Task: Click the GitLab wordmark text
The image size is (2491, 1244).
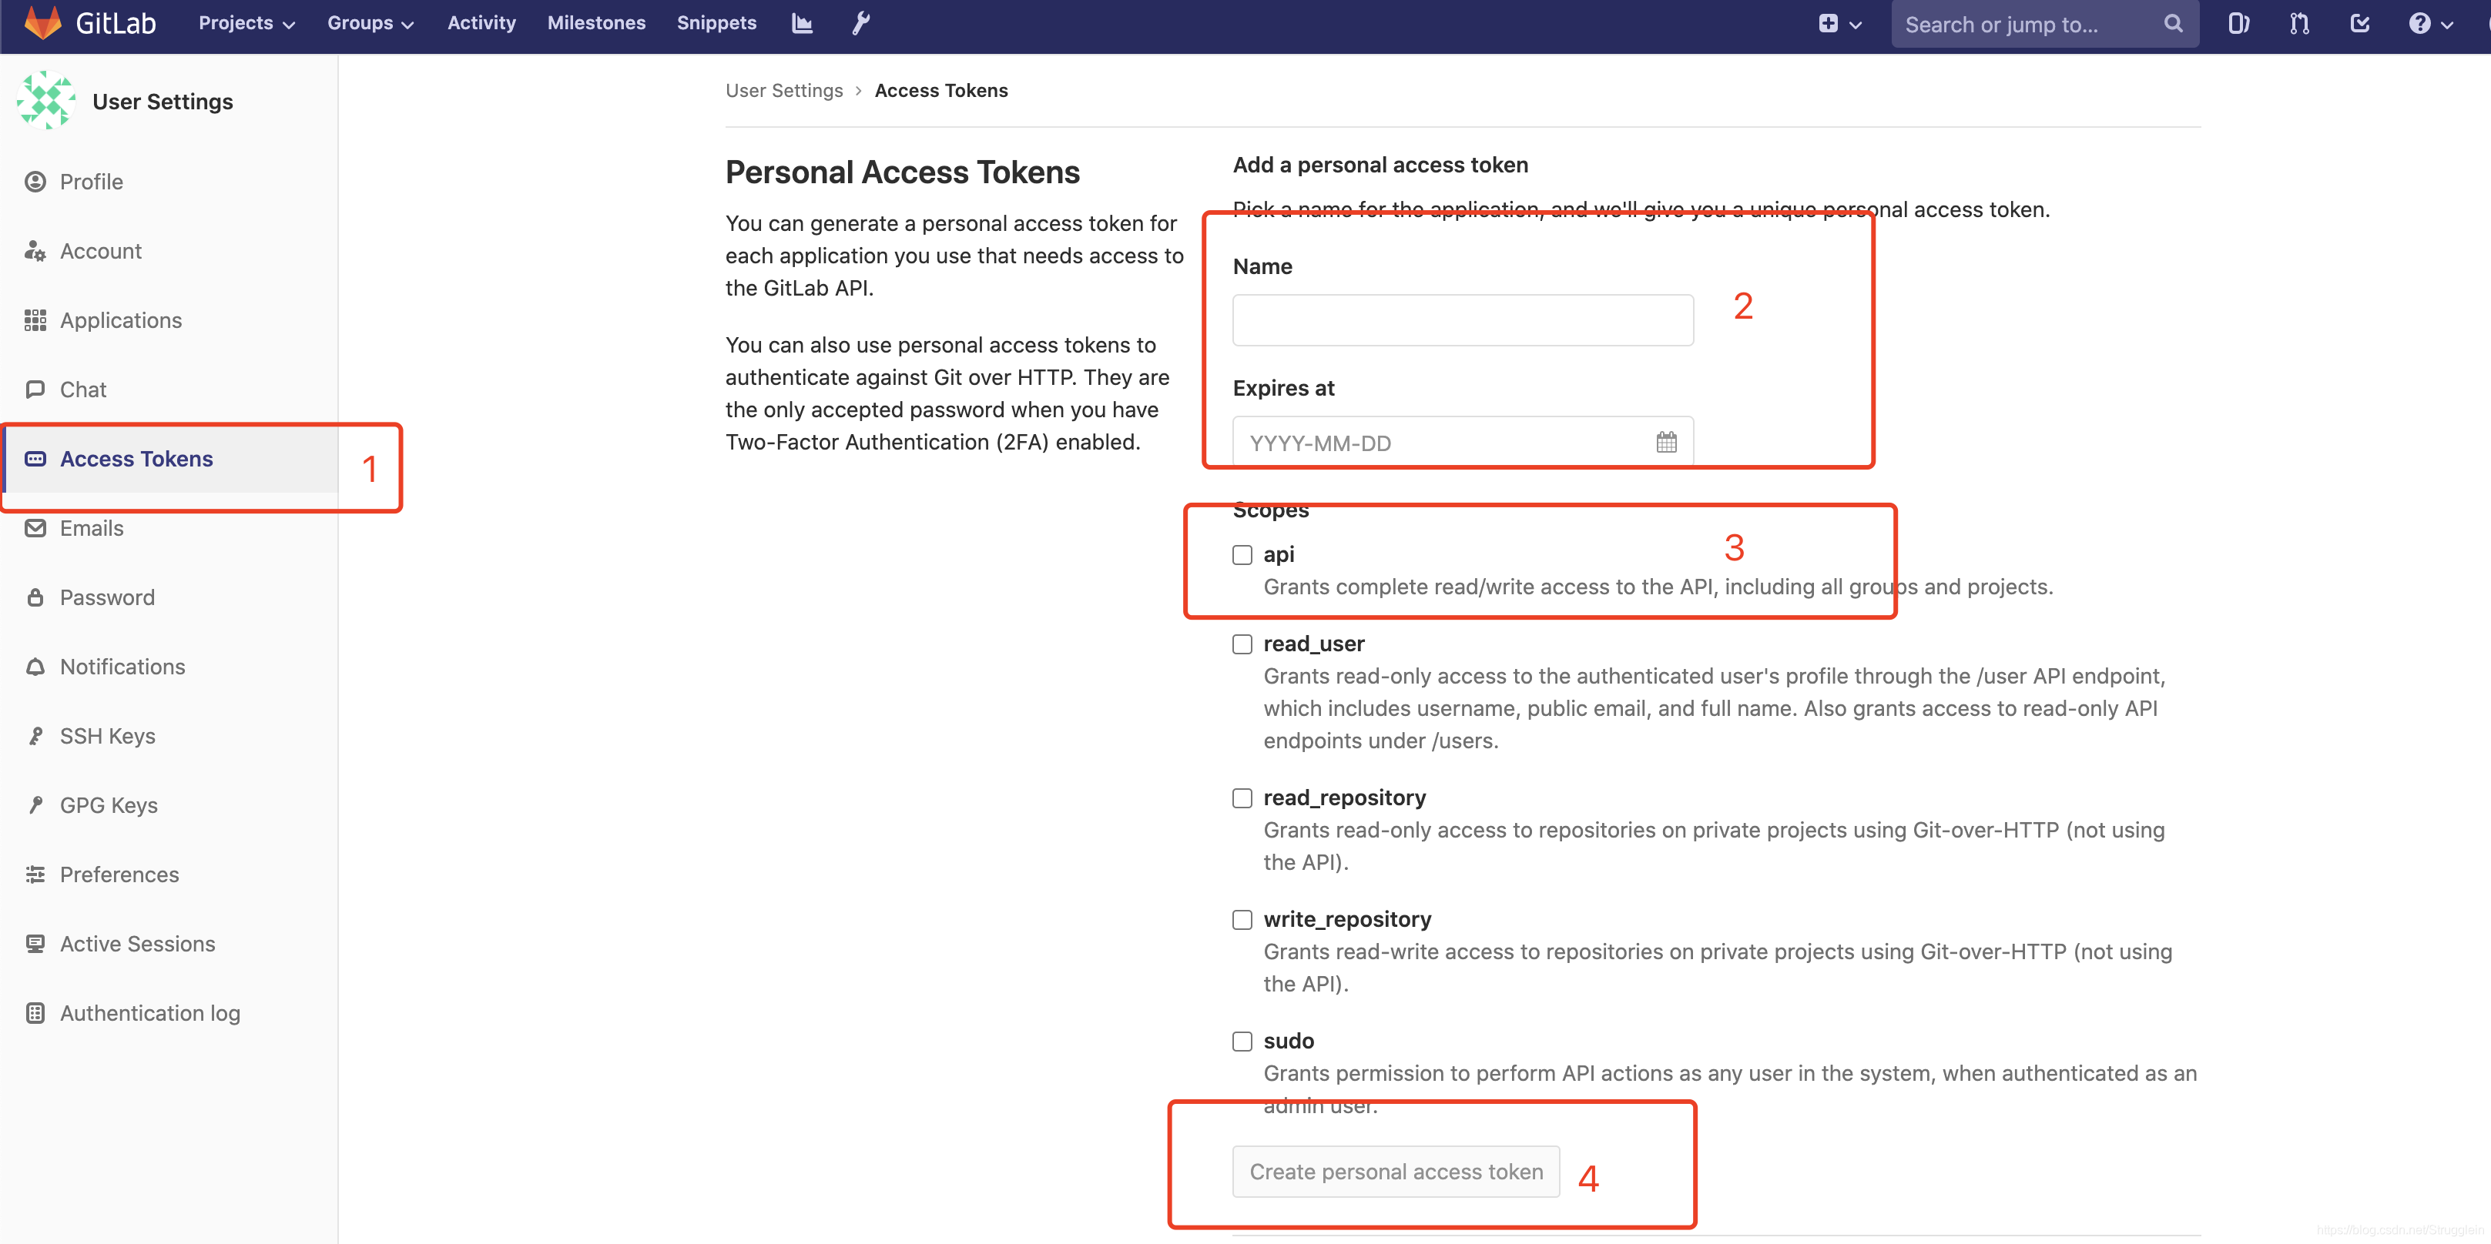Action: click(116, 23)
